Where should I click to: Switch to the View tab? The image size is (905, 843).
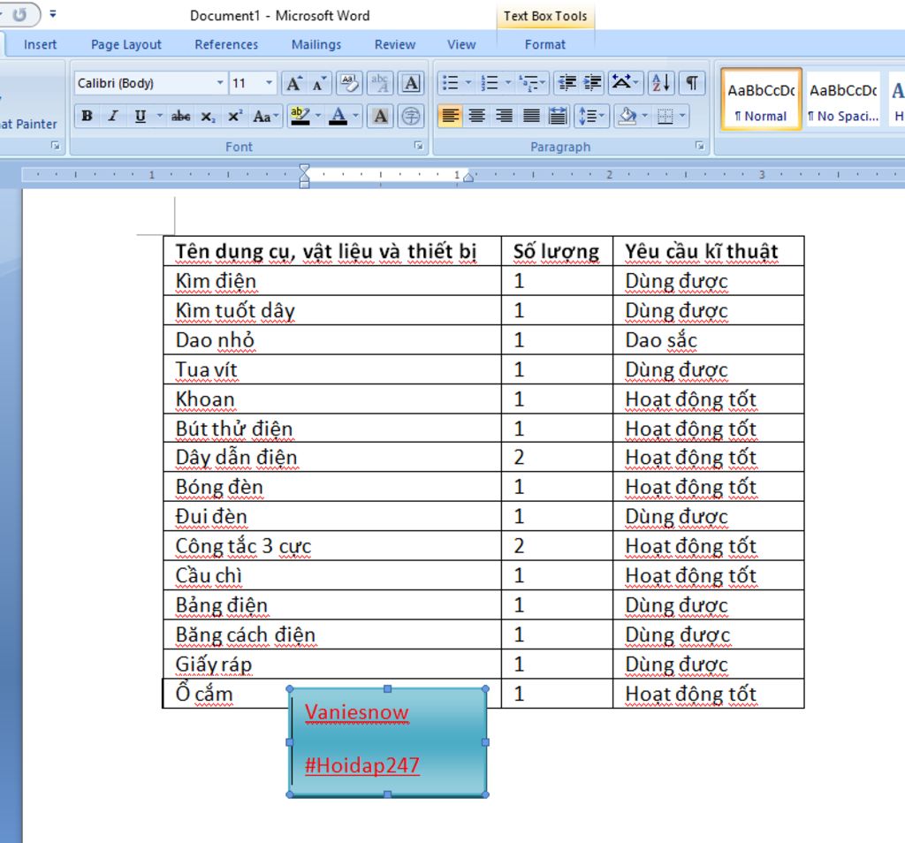click(x=461, y=44)
